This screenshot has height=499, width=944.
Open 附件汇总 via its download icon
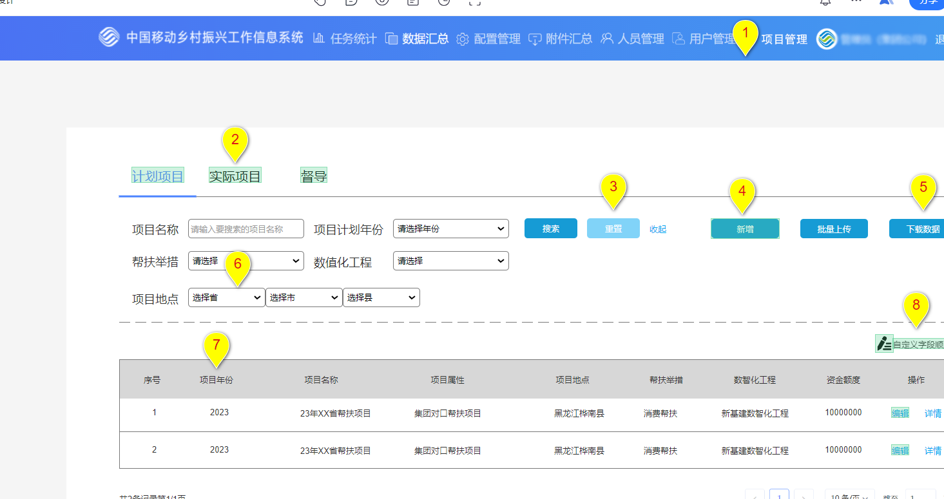point(535,39)
